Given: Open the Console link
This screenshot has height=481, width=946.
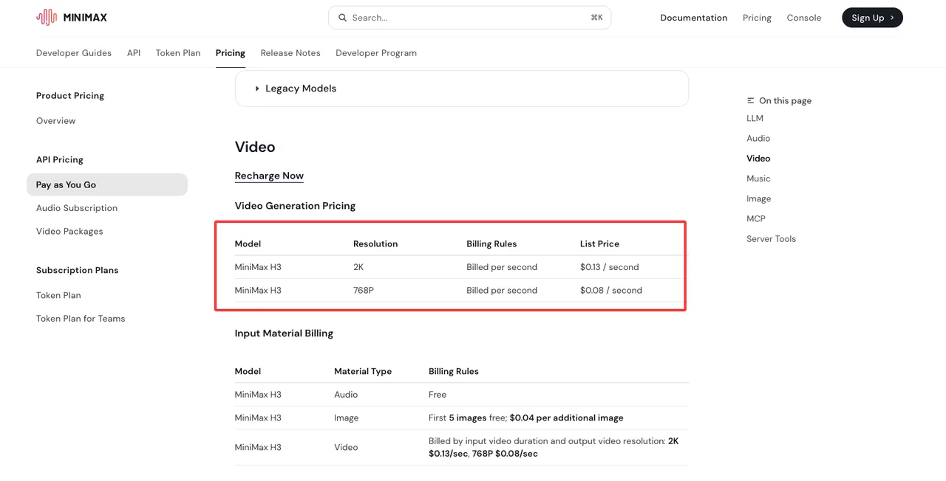Looking at the screenshot, I should (803, 18).
